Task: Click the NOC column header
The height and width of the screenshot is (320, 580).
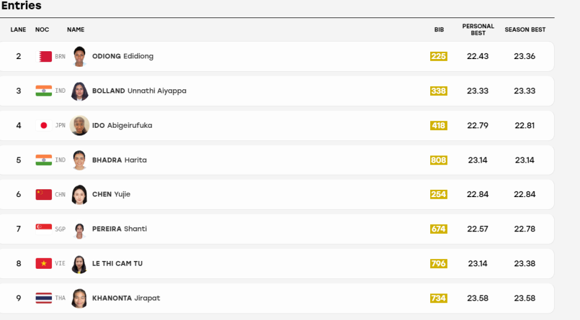Action: point(42,30)
